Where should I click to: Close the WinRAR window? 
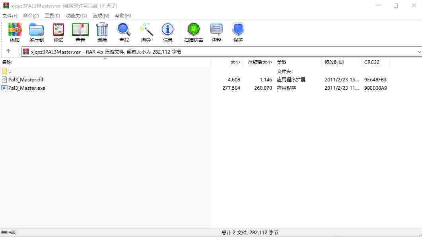click(x=414, y=6)
